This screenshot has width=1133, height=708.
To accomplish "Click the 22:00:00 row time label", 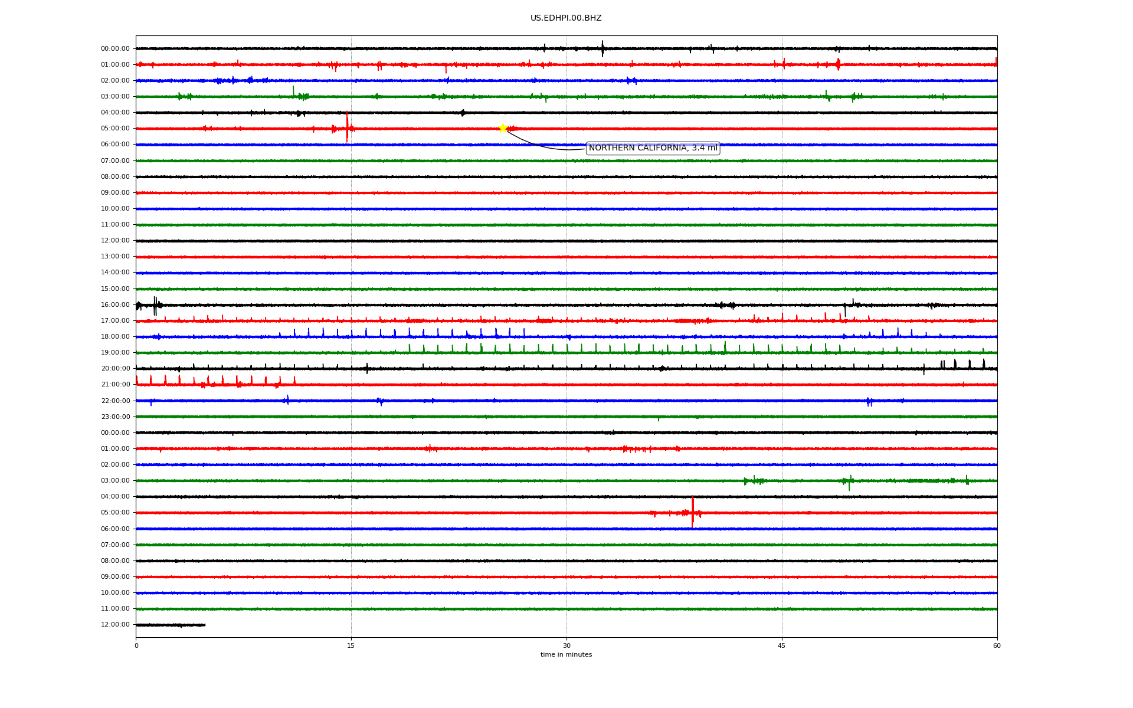I will 115,401.
